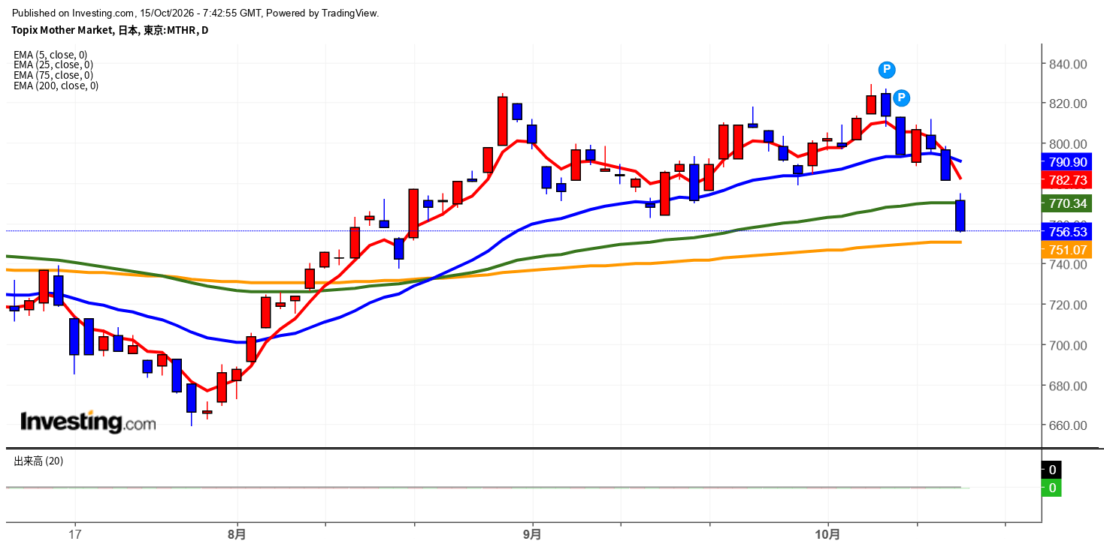
Task: Select the EMA (75, close, 0) legend entry
Action: pyautogui.click(x=53, y=75)
